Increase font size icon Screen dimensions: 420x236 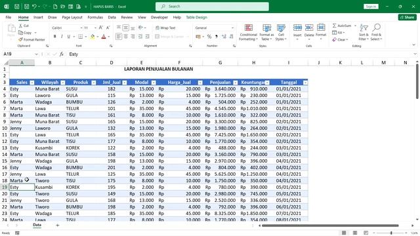(x=100, y=28)
